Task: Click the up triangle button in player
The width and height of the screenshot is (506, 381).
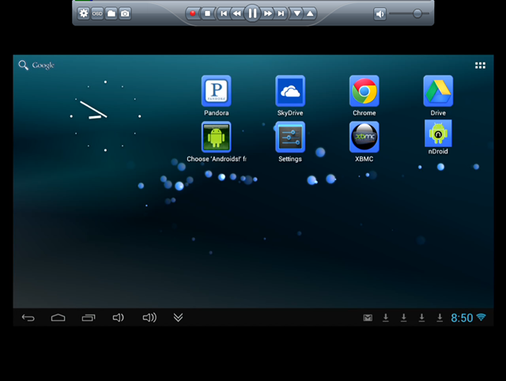Action: [310, 13]
